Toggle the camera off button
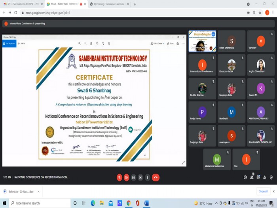 (x=127, y=177)
